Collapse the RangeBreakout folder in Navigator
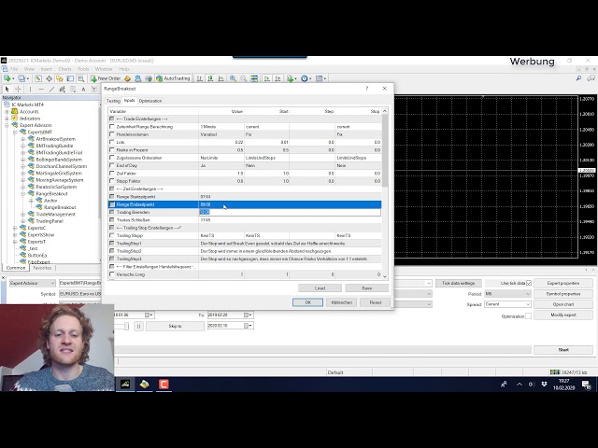Viewport: 598px width, 448px height. tap(23, 193)
